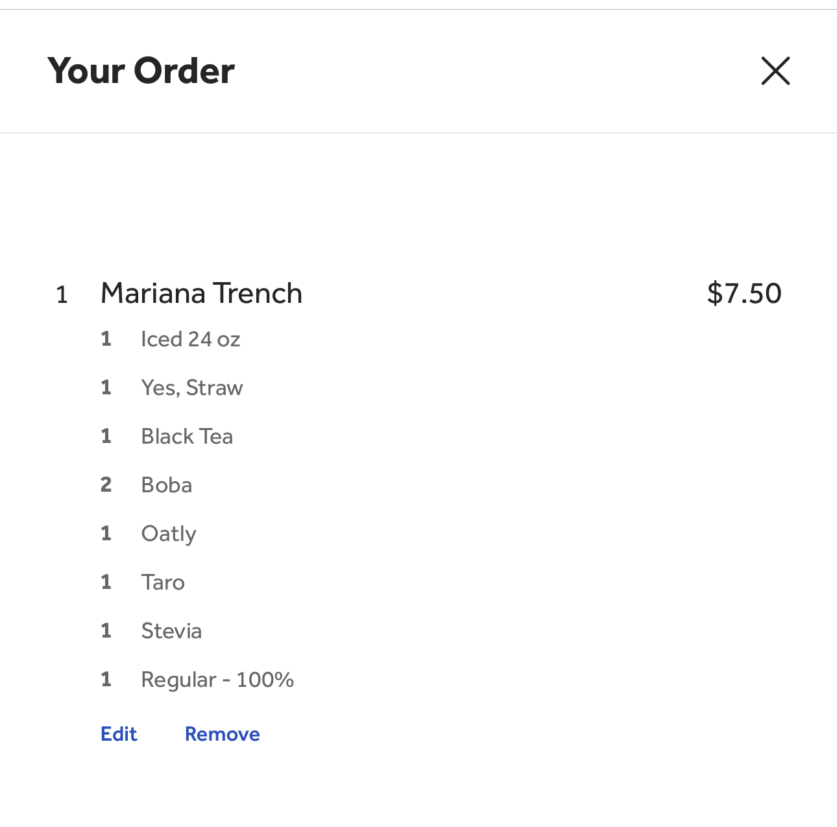Click the Edit link for Mariana Trench
The width and height of the screenshot is (837, 827).
tap(119, 734)
